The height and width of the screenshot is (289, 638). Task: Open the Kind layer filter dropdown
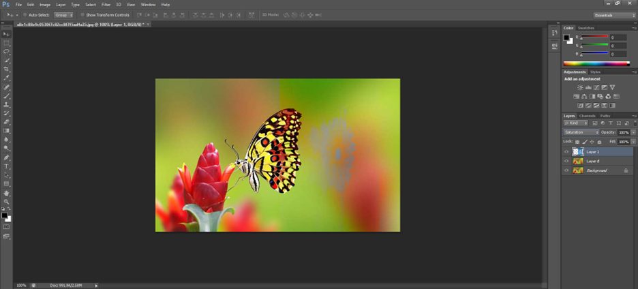(x=576, y=123)
